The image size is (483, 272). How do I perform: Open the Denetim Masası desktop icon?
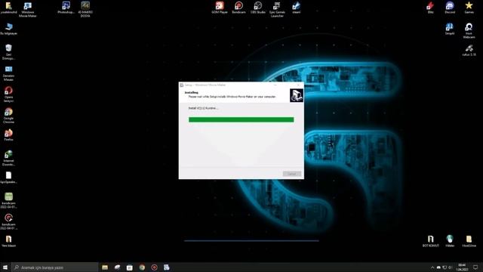[8, 73]
